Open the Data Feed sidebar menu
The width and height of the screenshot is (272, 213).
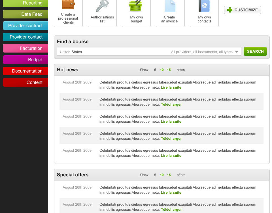tap(25, 14)
